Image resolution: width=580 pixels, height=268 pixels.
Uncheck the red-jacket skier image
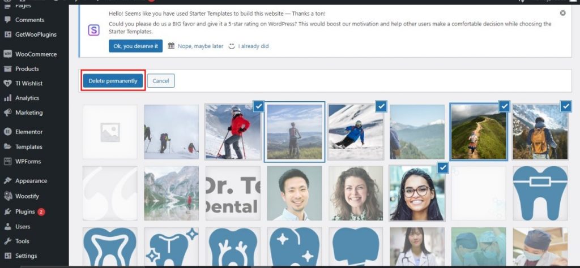258,106
